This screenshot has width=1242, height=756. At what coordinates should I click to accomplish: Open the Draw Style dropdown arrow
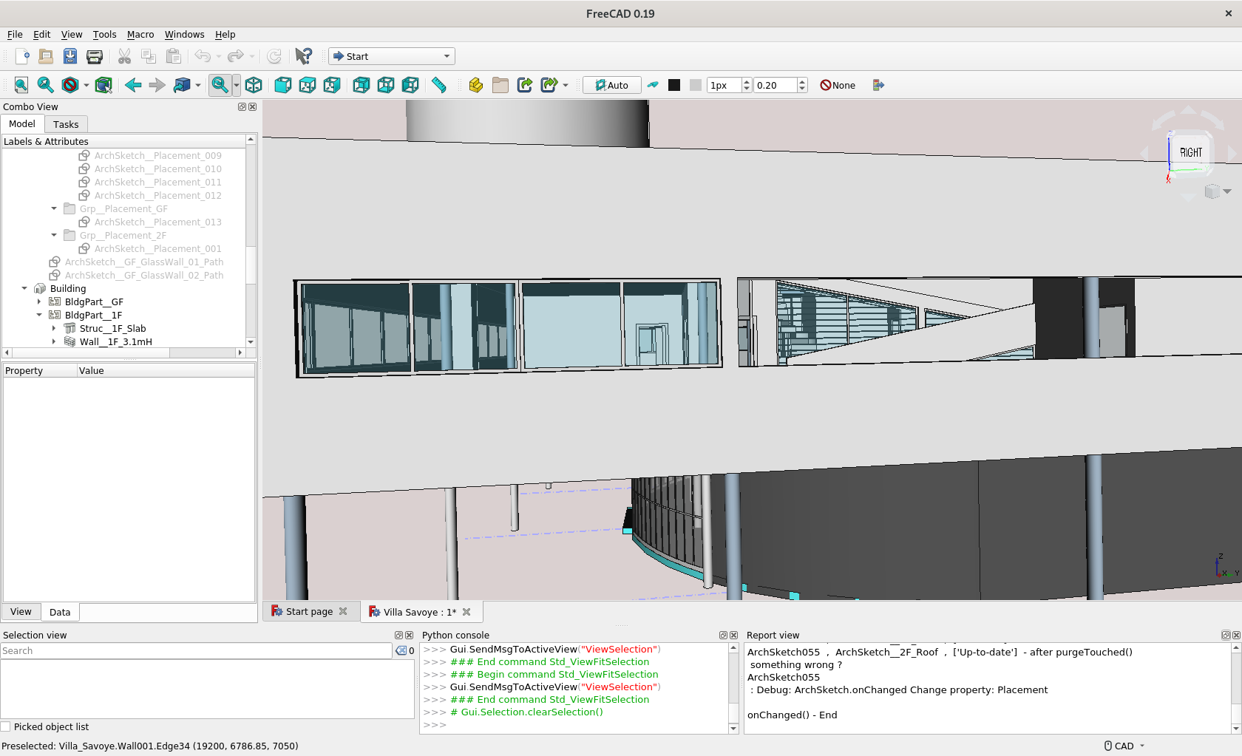click(x=86, y=85)
